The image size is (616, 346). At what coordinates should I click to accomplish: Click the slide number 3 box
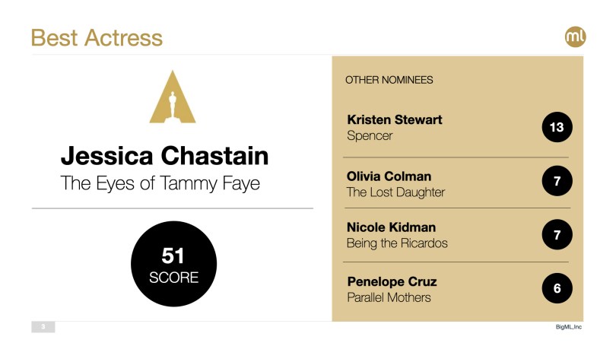tap(43, 327)
